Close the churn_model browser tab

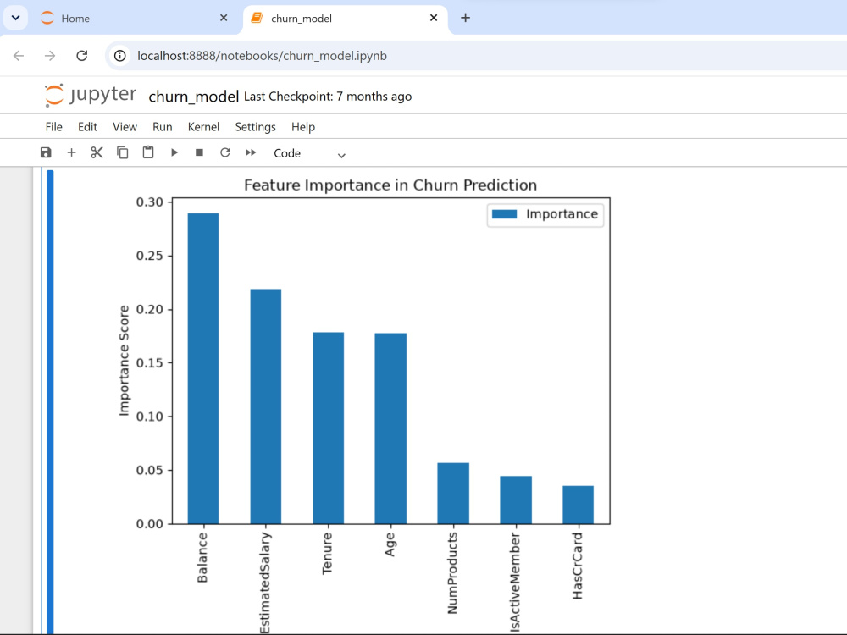coord(433,18)
